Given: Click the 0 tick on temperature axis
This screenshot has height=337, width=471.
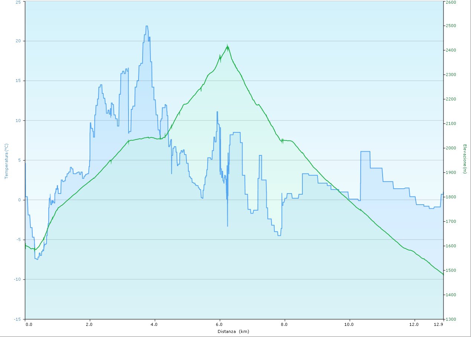Looking at the screenshot, I should 20,200.
